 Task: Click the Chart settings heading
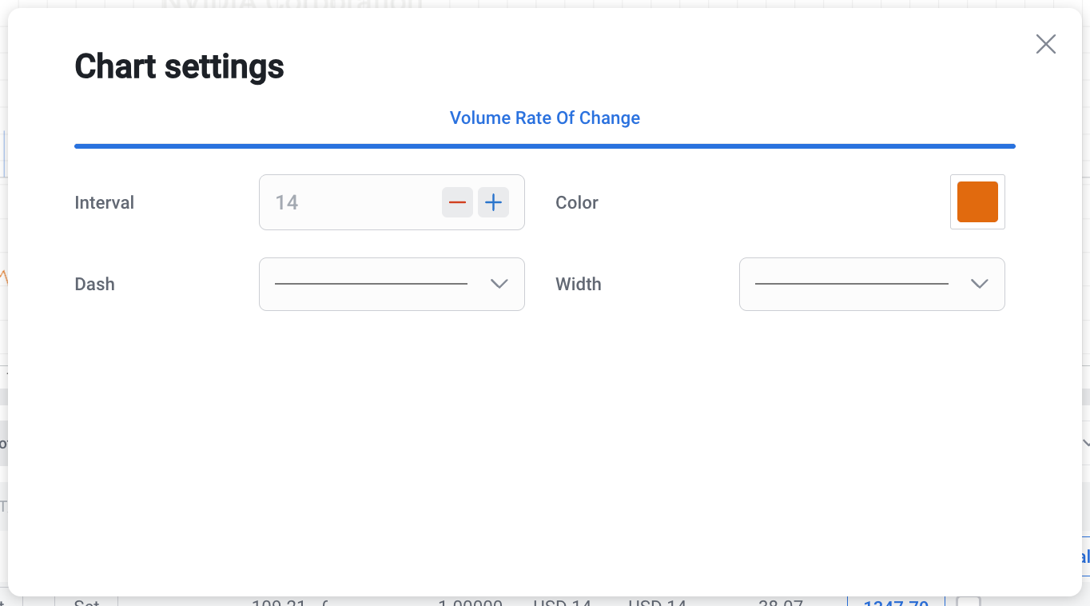[179, 66]
